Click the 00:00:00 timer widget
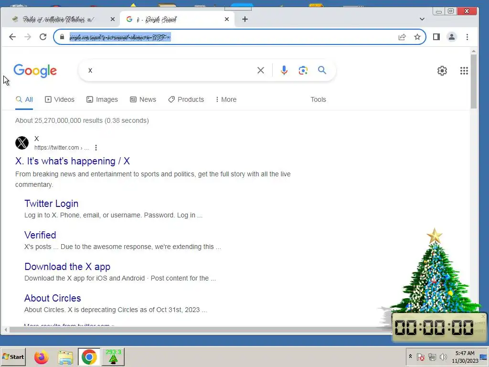The height and width of the screenshot is (367, 489). (439, 328)
